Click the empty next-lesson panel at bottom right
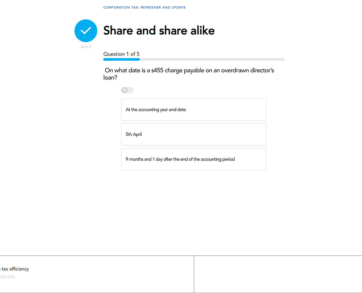The width and height of the screenshot is (362, 293). point(278,274)
